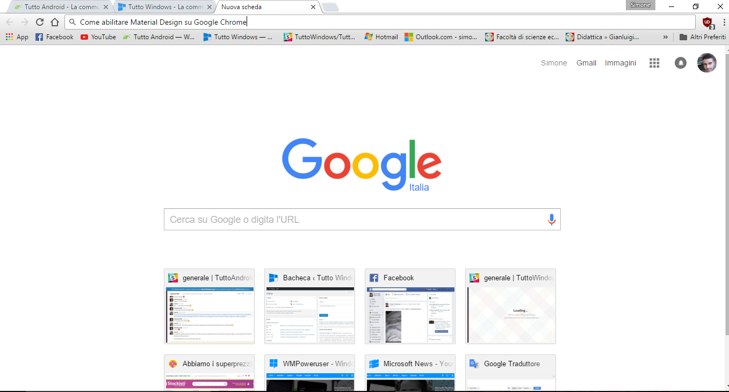
Task: Open the App bookmarks shortcut
Action: click(x=17, y=37)
